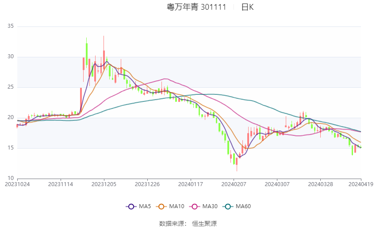Click the 20231114 date axis label

[x=61, y=184]
